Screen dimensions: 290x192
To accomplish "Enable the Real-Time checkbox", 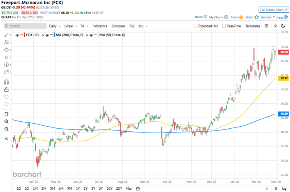I will (x=224, y=26).
